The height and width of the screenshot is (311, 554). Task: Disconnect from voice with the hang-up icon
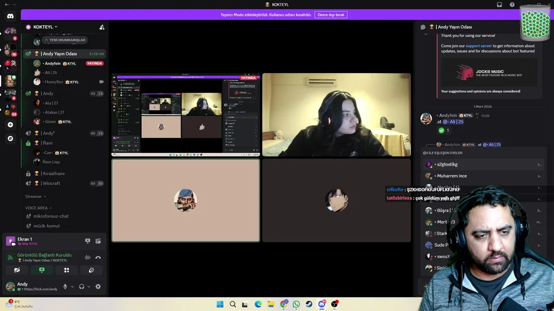(98, 257)
